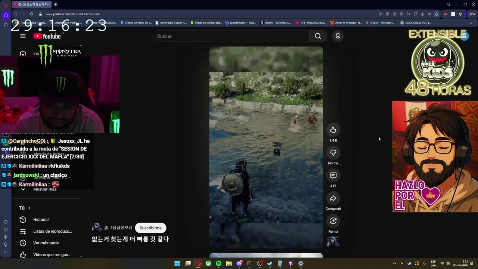Show more bookmarks with double chevron

click(471, 23)
